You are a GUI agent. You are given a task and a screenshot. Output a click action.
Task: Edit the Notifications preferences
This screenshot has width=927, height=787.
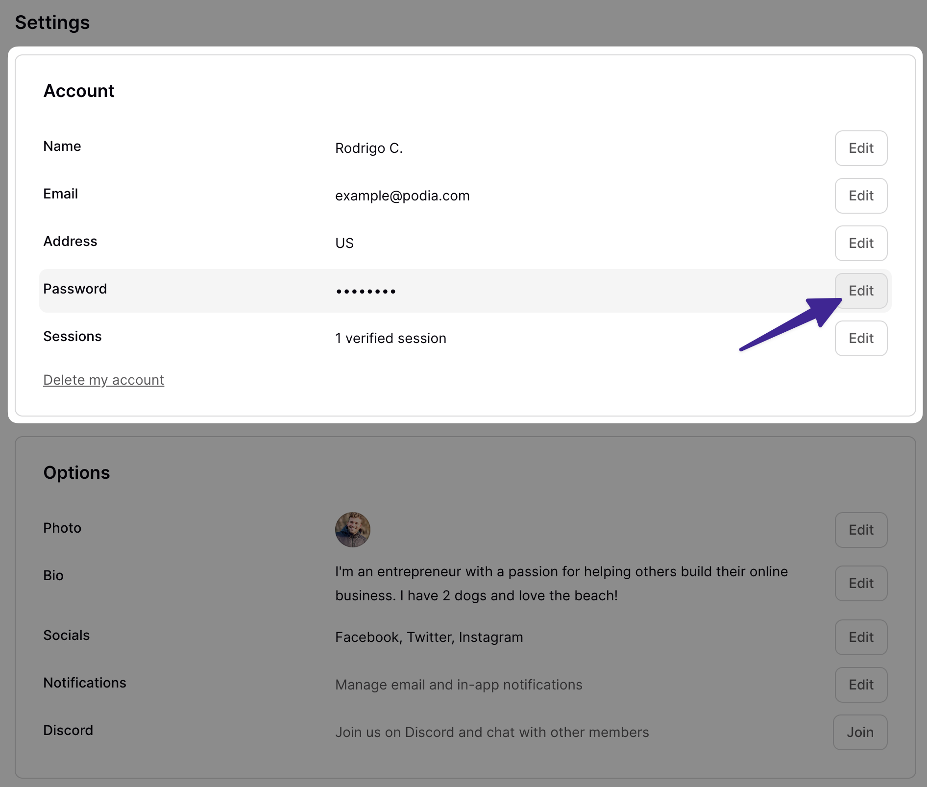pyautogui.click(x=860, y=685)
